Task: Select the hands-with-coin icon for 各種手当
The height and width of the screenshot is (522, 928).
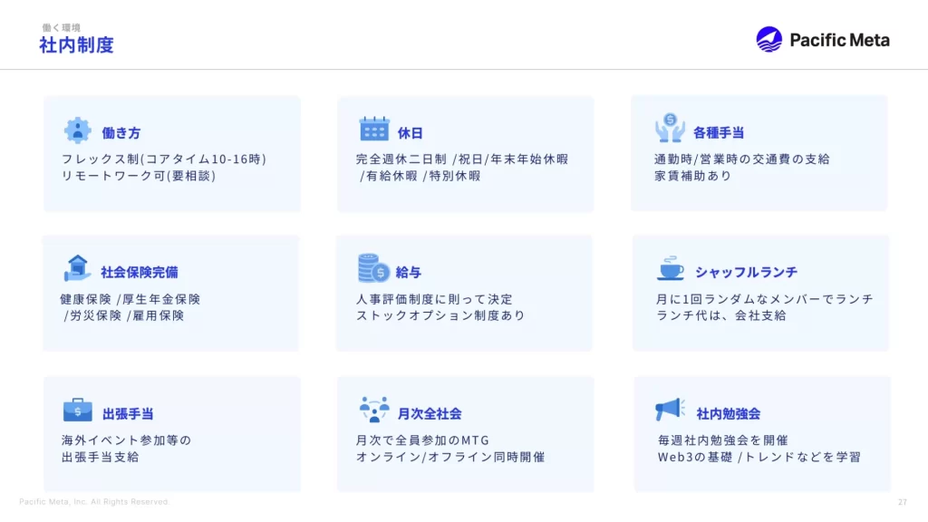Action: pyautogui.click(x=670, y=129)
